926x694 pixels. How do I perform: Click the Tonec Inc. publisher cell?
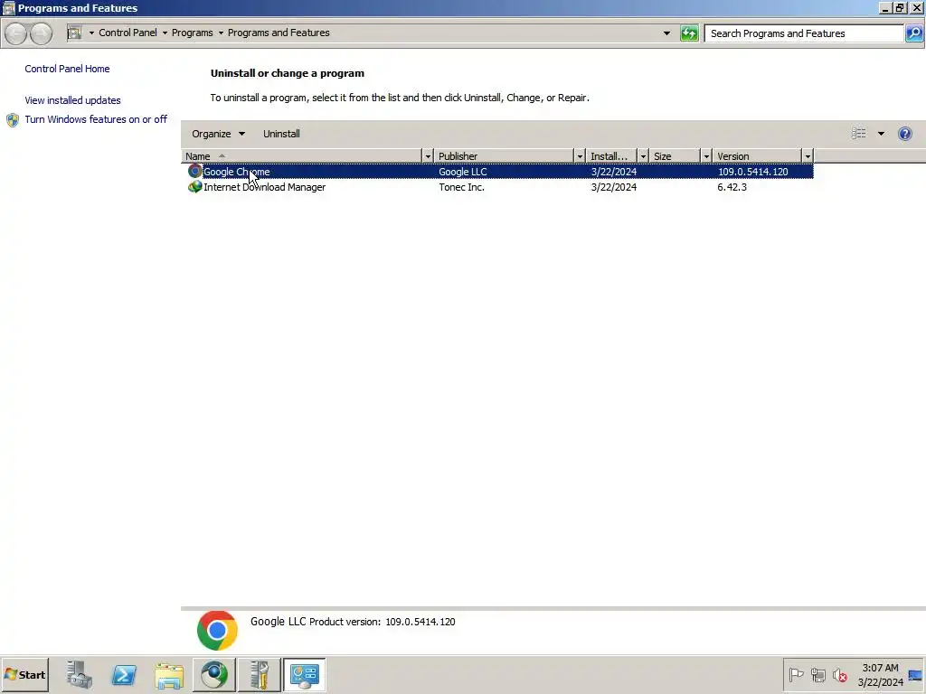[462, 187]
